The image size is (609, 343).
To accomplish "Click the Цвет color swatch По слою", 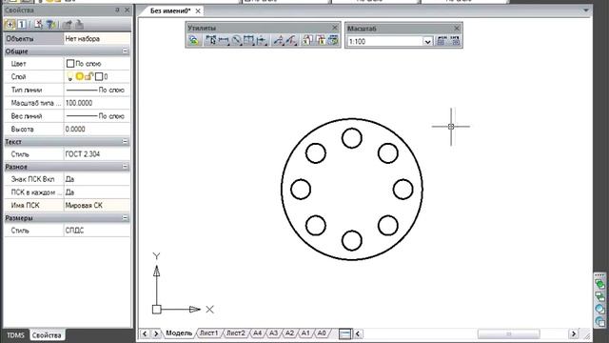I will pyautogui.click(x=70, y=64).
